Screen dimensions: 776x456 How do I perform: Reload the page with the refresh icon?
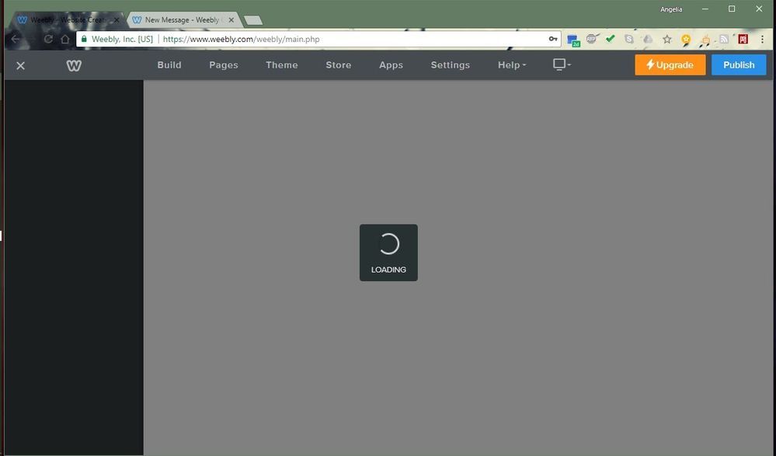pyautogui.click(x=48, y=39)
